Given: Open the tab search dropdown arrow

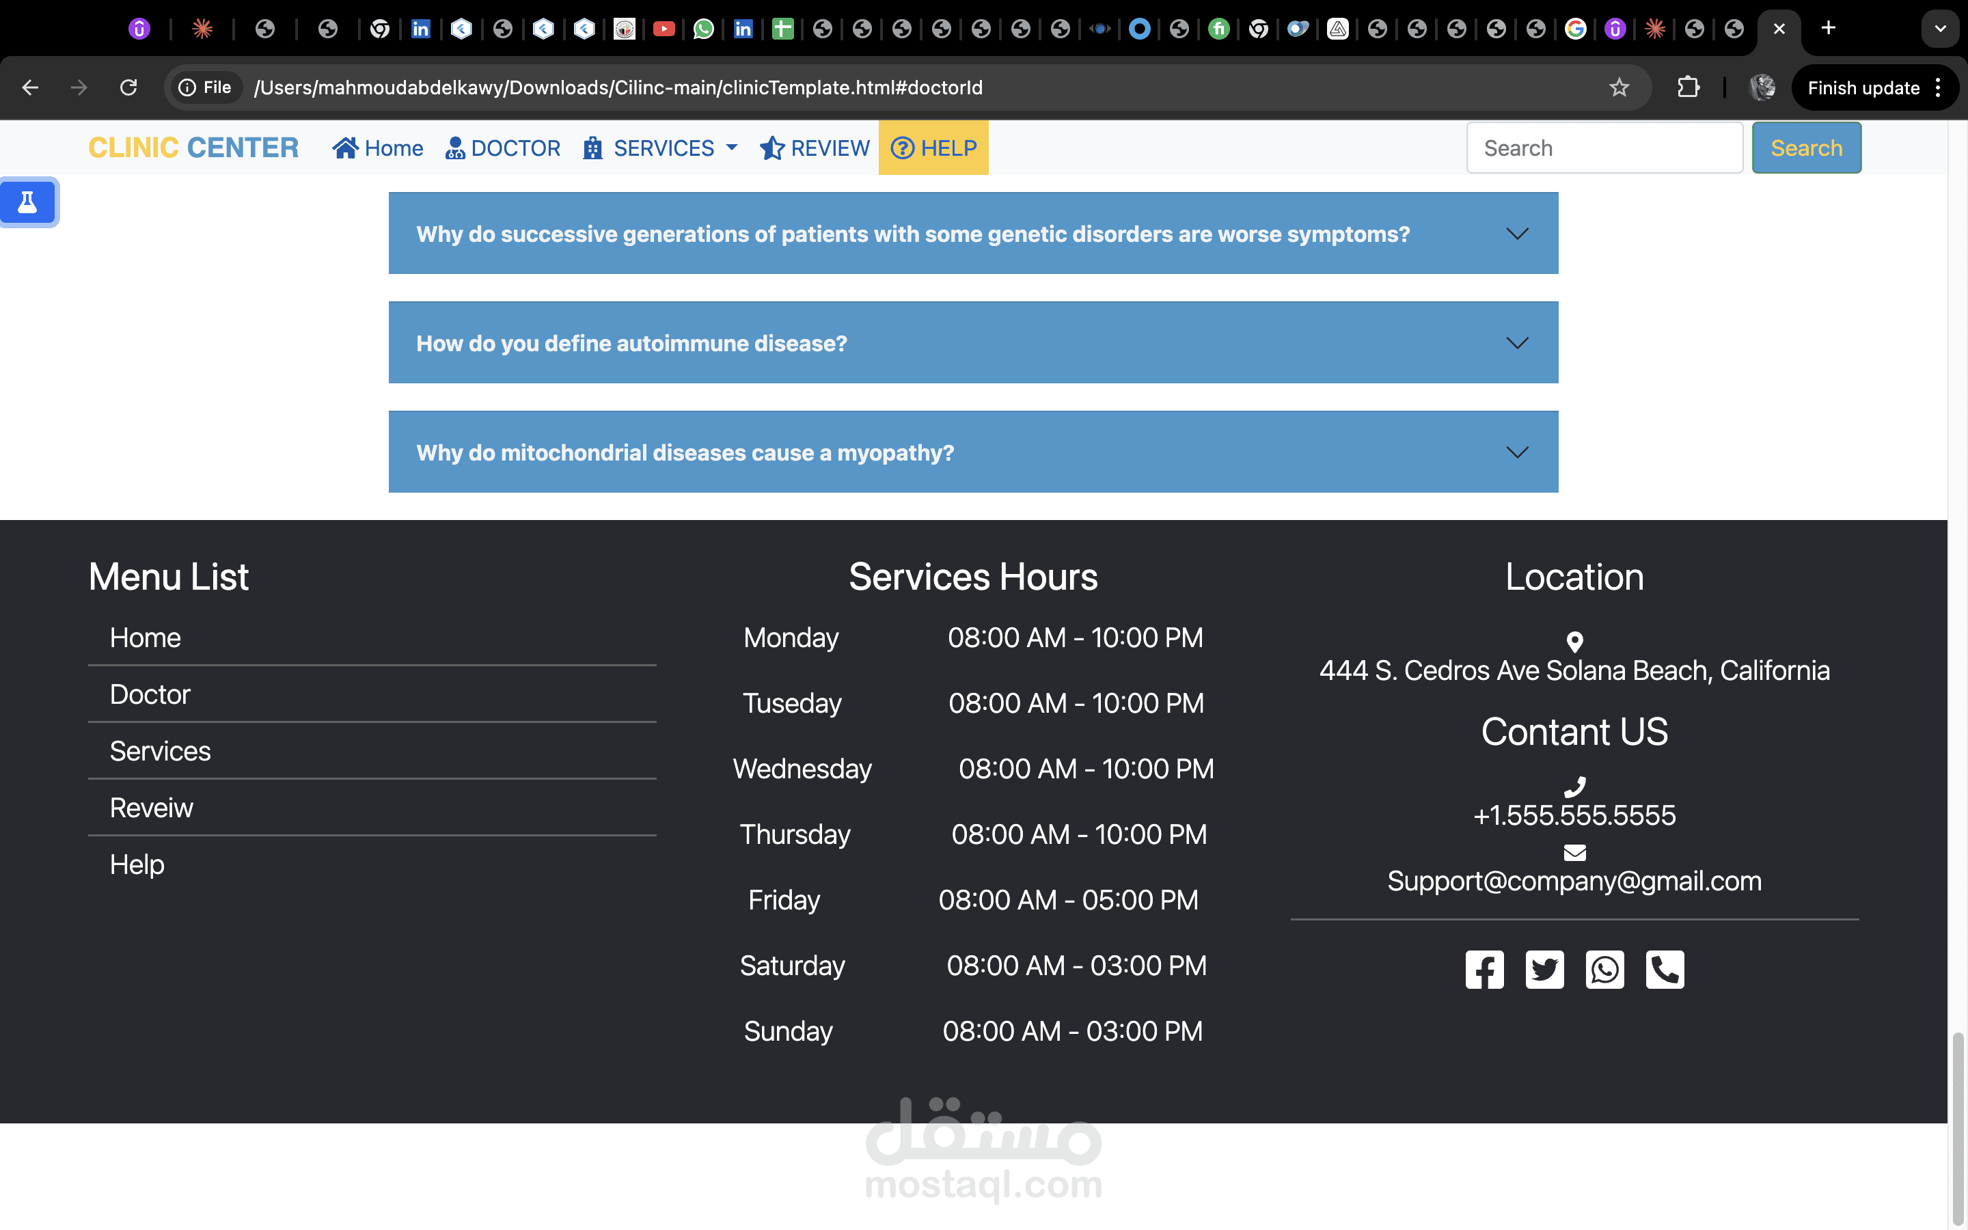Looking at the screenshot, I should click(x=1939, y=29).
